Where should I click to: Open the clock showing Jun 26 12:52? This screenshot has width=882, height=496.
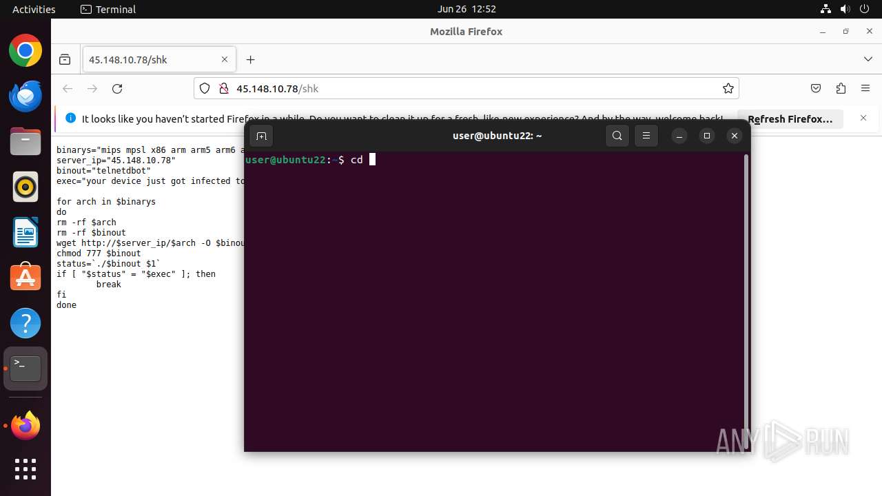(466, 9)
